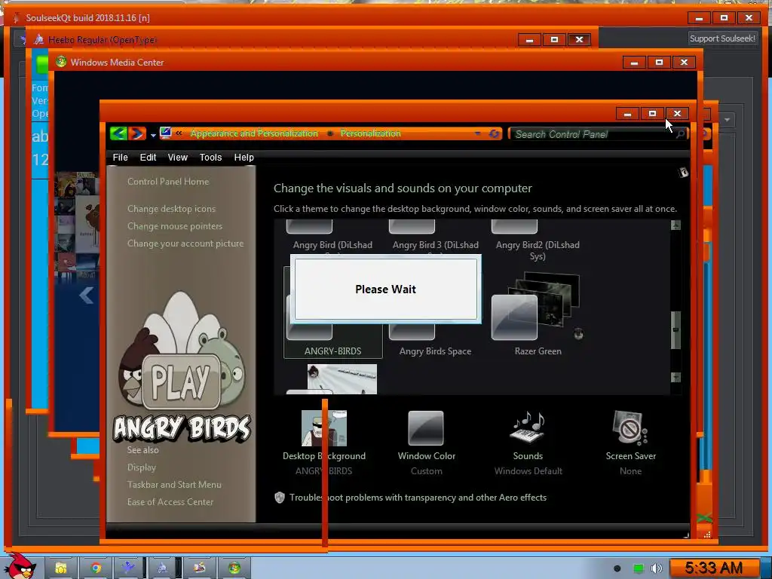Open the Tools menu
Viewport: 772px width, 579px height.
(210, 158)
